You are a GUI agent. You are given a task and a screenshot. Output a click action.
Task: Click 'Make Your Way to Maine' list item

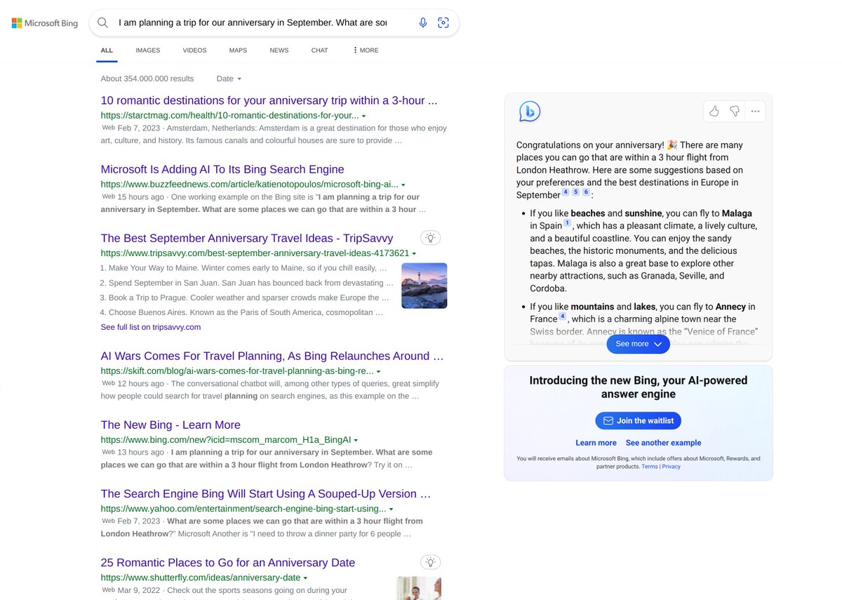tap(243, 268)
